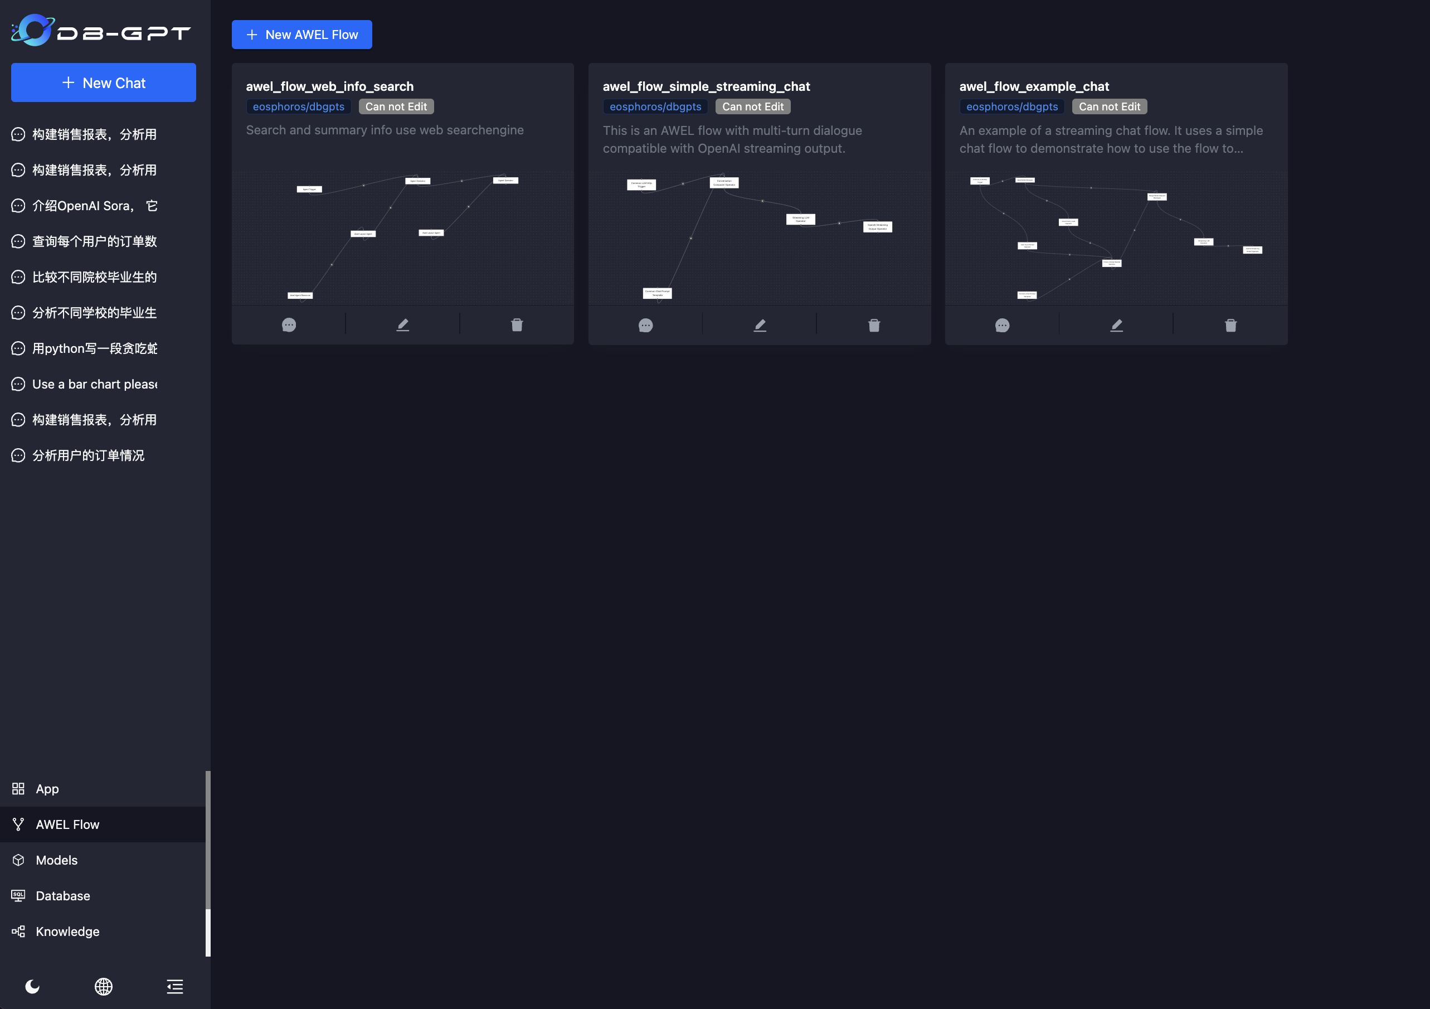The width and height of the screenshot is (1430, 1009).
Task: Open the Database section
Action: point(63,896)
